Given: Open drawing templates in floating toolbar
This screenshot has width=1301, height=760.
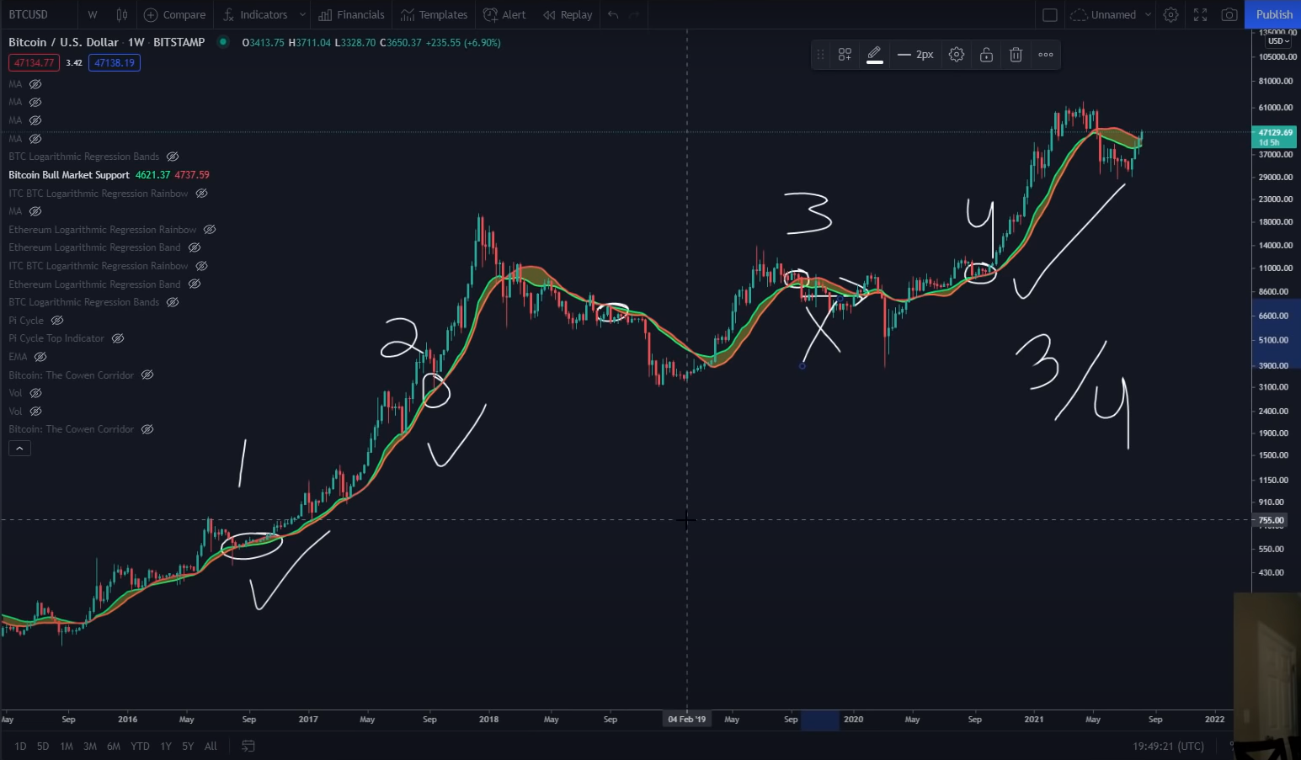Looking at the screenshot, I should [x=845, y=55].
